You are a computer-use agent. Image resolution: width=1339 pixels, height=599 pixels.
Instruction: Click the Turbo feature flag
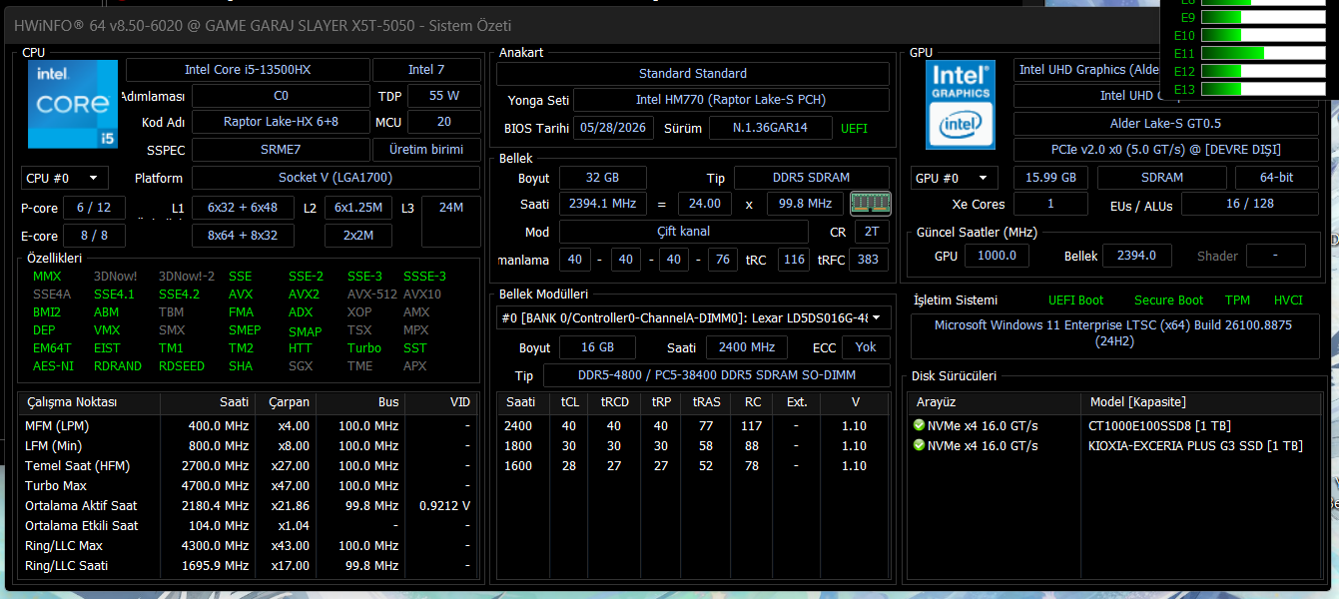pos(364,348)
